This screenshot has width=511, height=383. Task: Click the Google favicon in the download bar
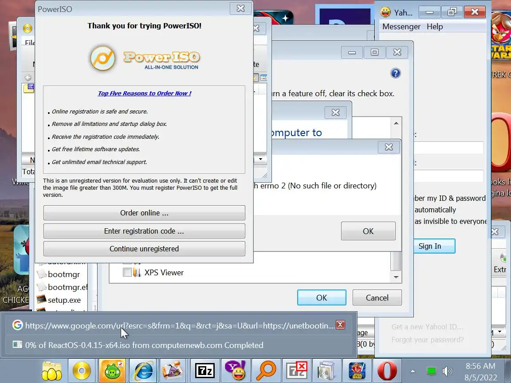pos(17,325)
